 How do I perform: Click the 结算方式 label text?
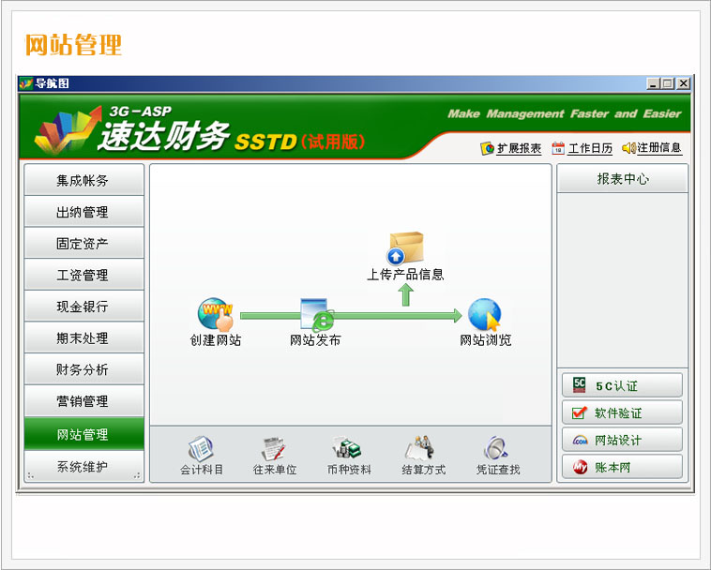423,470
